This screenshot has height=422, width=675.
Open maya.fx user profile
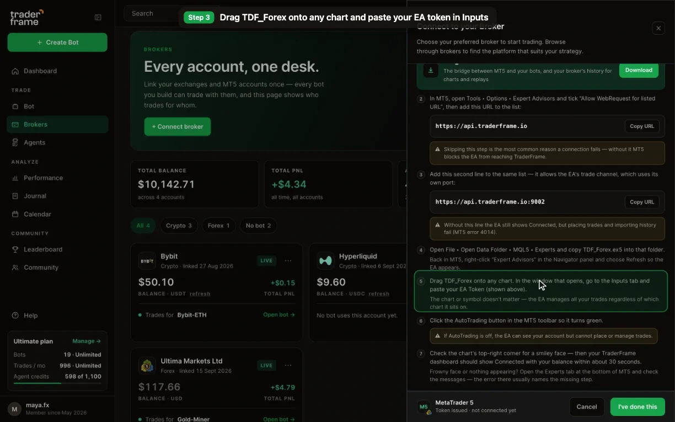coord(57,409)
